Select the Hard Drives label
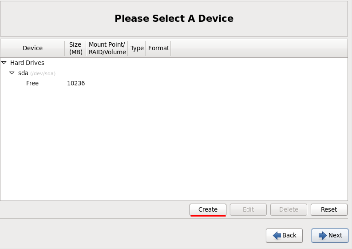This screenshot has height=249, width=352. coord(27,63)
